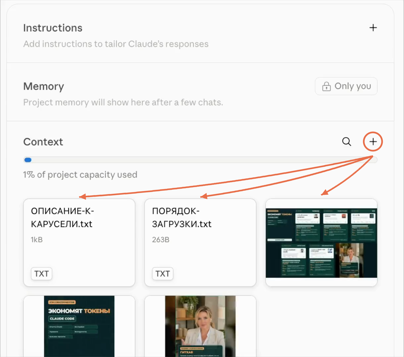
Task: Open the carousel overview image thumbnail
Action: click(321, 242)
